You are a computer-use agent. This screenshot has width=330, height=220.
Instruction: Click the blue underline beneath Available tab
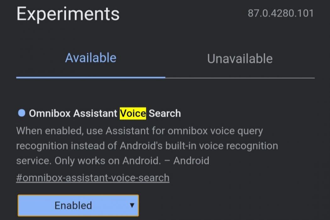point(91,77)
